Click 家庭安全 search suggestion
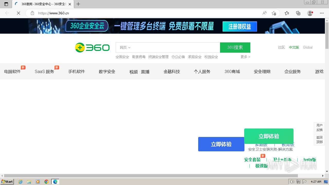Viewport: 329px width, 185px height. [x=195, y=57]
